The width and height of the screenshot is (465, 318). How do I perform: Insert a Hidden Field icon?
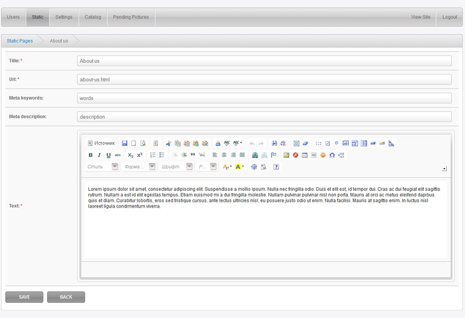(391, 143)
